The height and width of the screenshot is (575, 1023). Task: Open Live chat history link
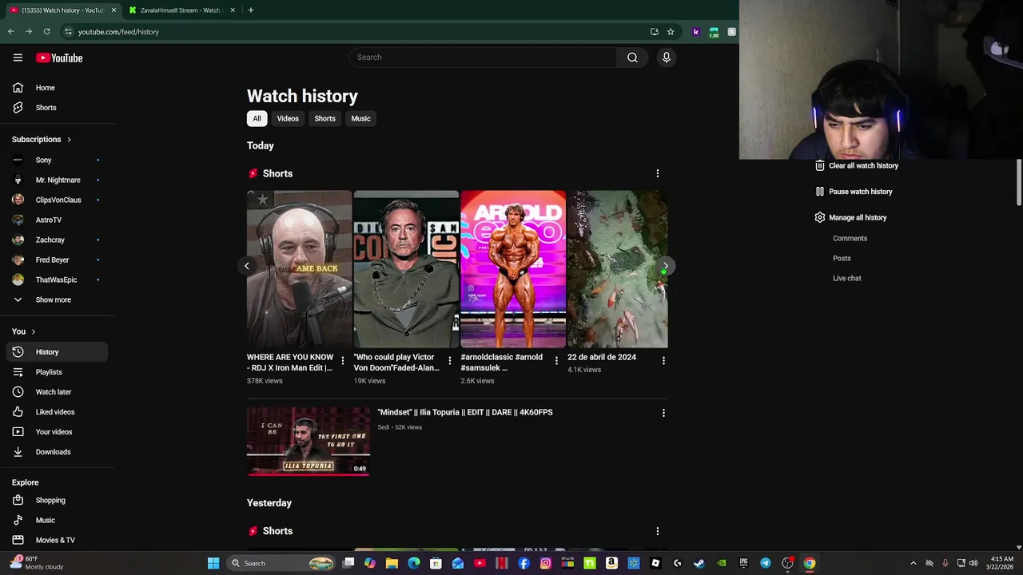(846, 278)
